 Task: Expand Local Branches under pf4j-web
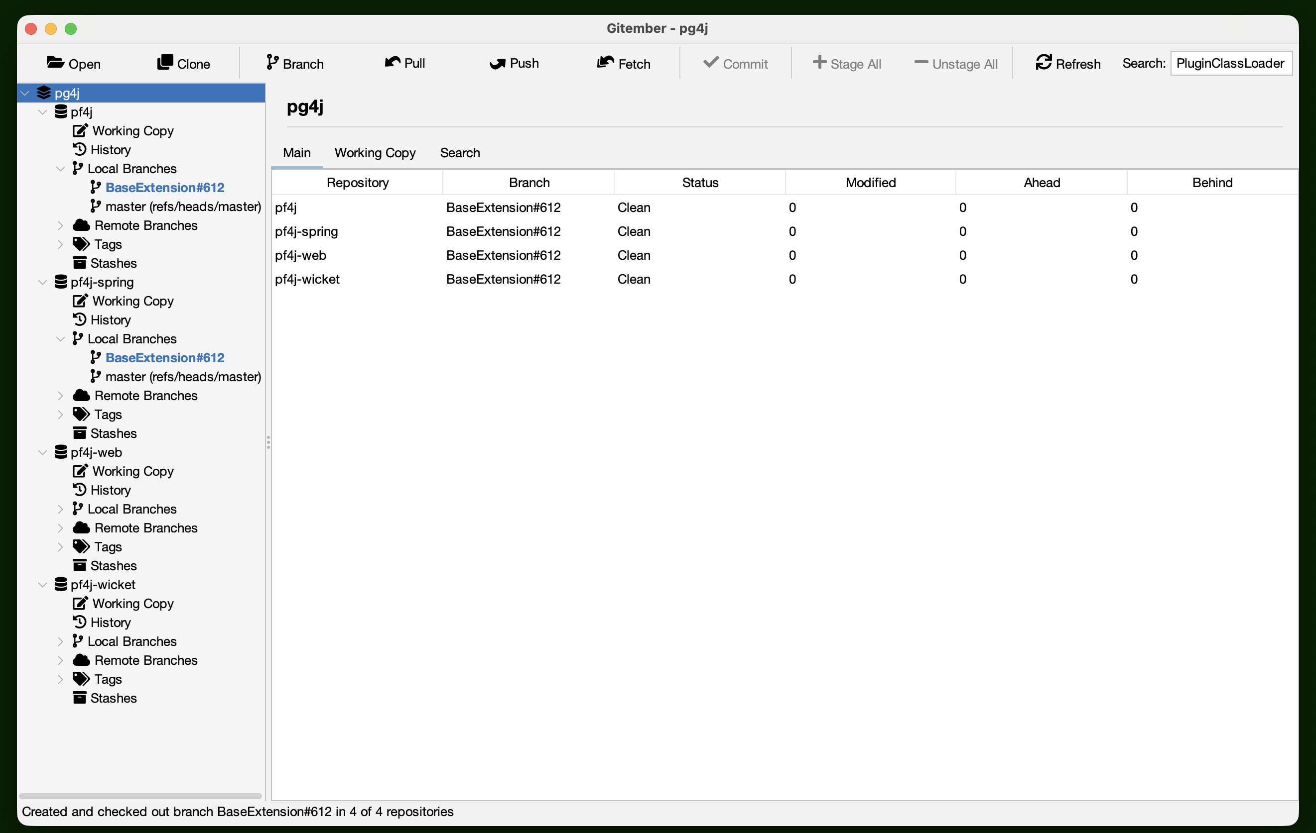point(61,509)
